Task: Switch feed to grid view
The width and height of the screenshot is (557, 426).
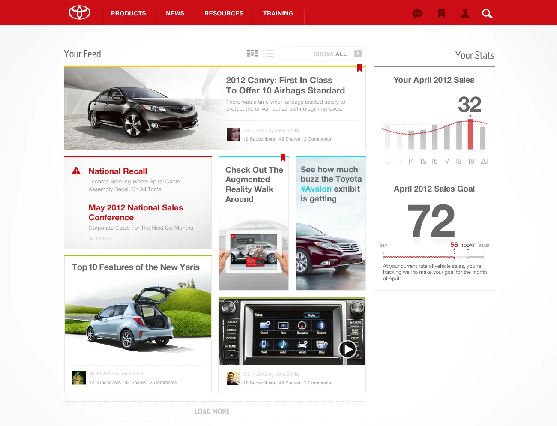Action: [252, 54]
